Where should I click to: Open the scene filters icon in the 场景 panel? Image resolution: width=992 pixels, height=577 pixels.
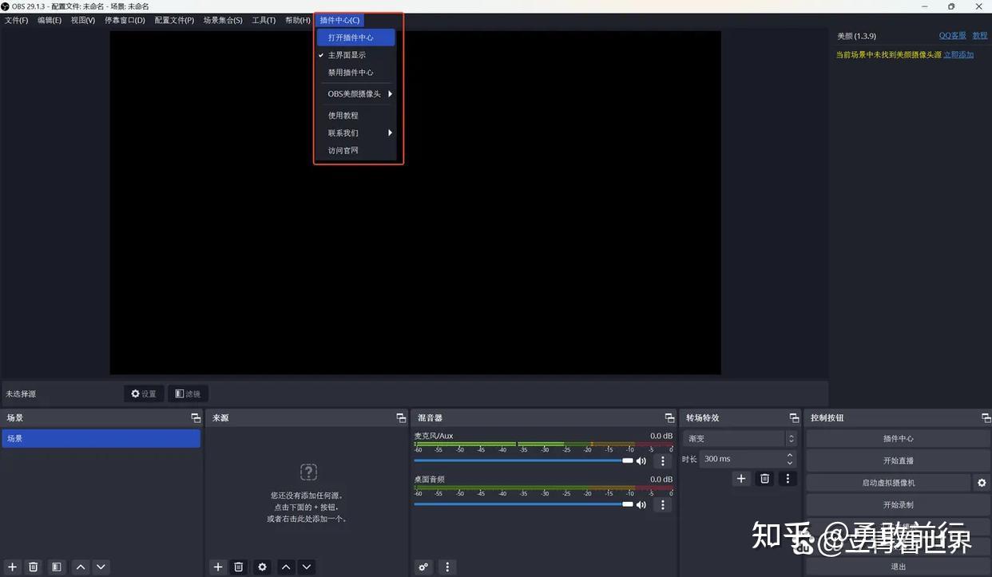tap(56, 567)
